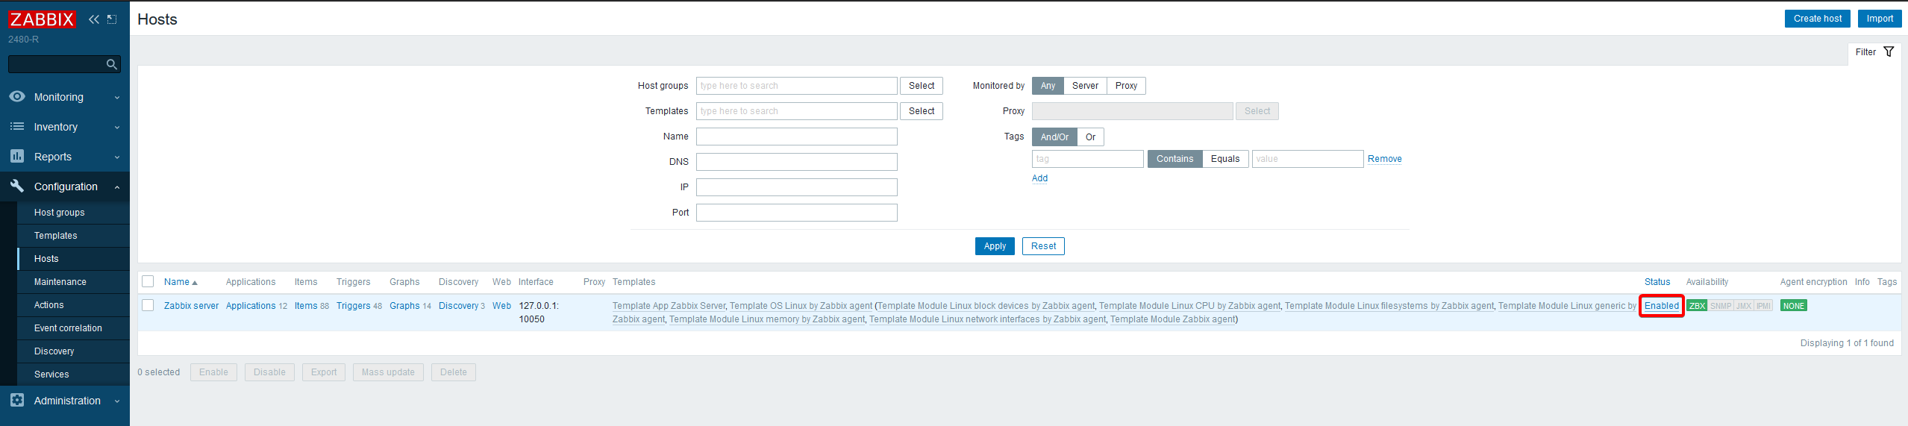Focus the Host groups search field
This screenshot has width=1908, height=426.
[796, 86]
